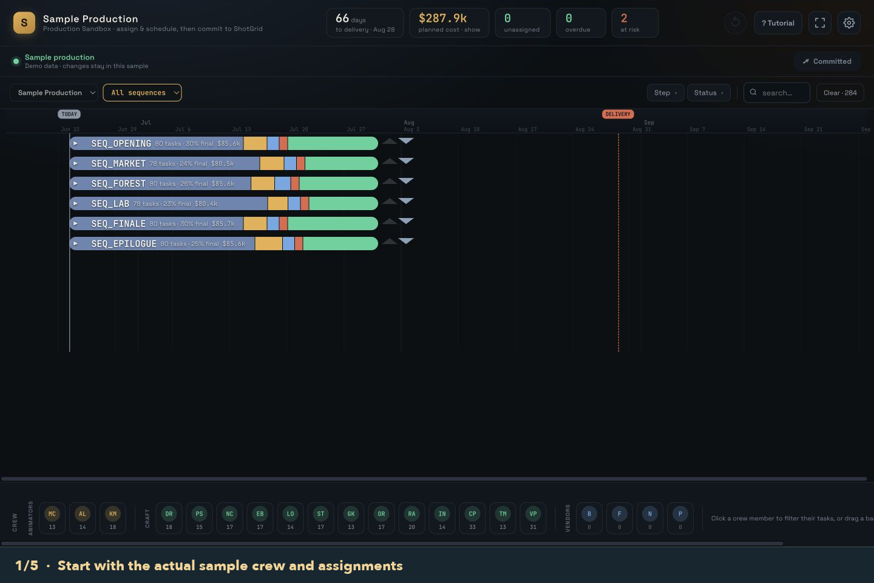
Task: Click the 2 at risk stat
Action: (x=635, y=23)
